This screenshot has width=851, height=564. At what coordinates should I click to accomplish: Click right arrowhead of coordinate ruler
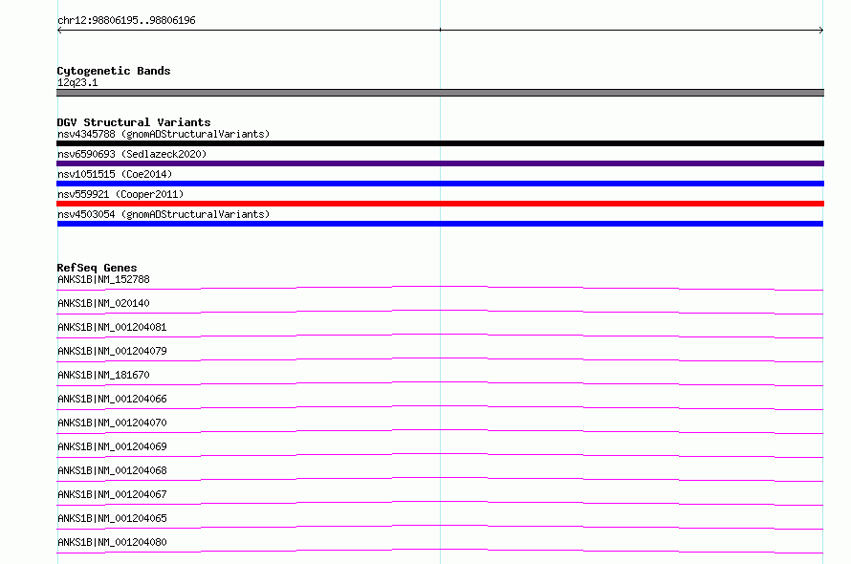pyautogui.click(x=820, y=31)
